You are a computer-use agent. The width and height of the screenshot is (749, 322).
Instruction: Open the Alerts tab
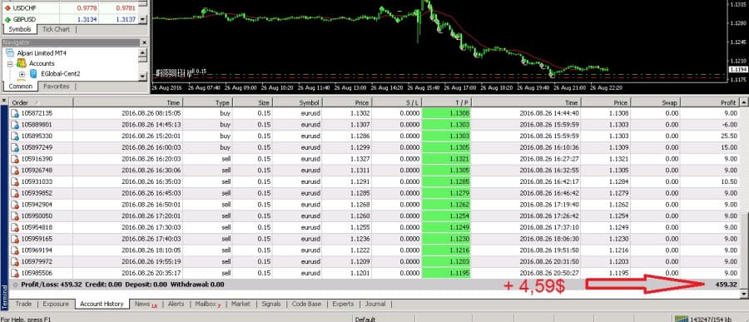[176, 304]
